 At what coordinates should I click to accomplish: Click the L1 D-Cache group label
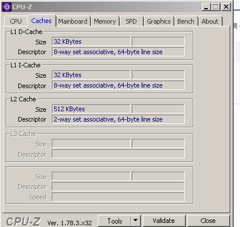(26, 32)
